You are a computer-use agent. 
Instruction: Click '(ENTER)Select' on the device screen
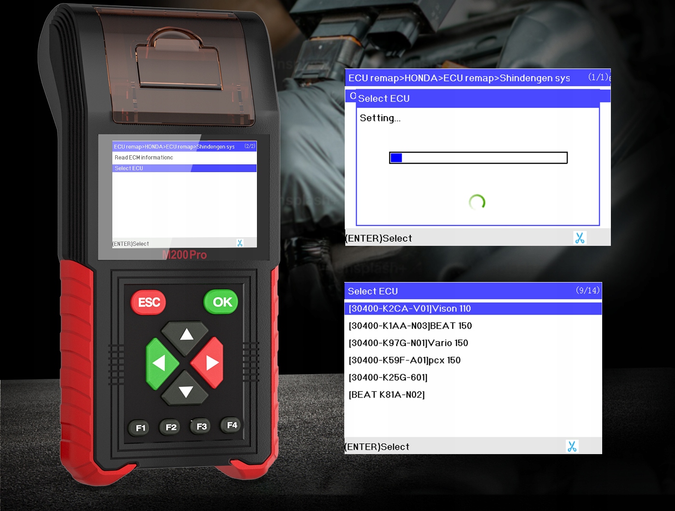(x=131, y=244)
